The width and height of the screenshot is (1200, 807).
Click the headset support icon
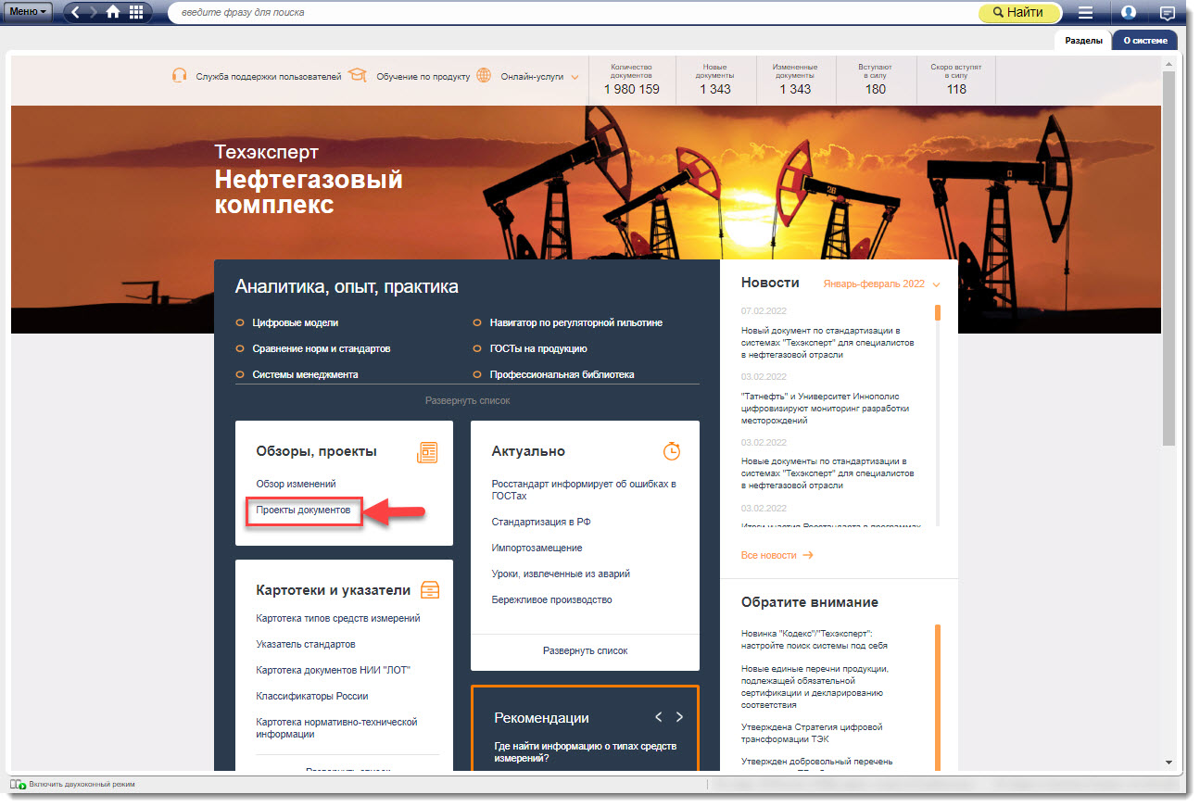[180, 76]
